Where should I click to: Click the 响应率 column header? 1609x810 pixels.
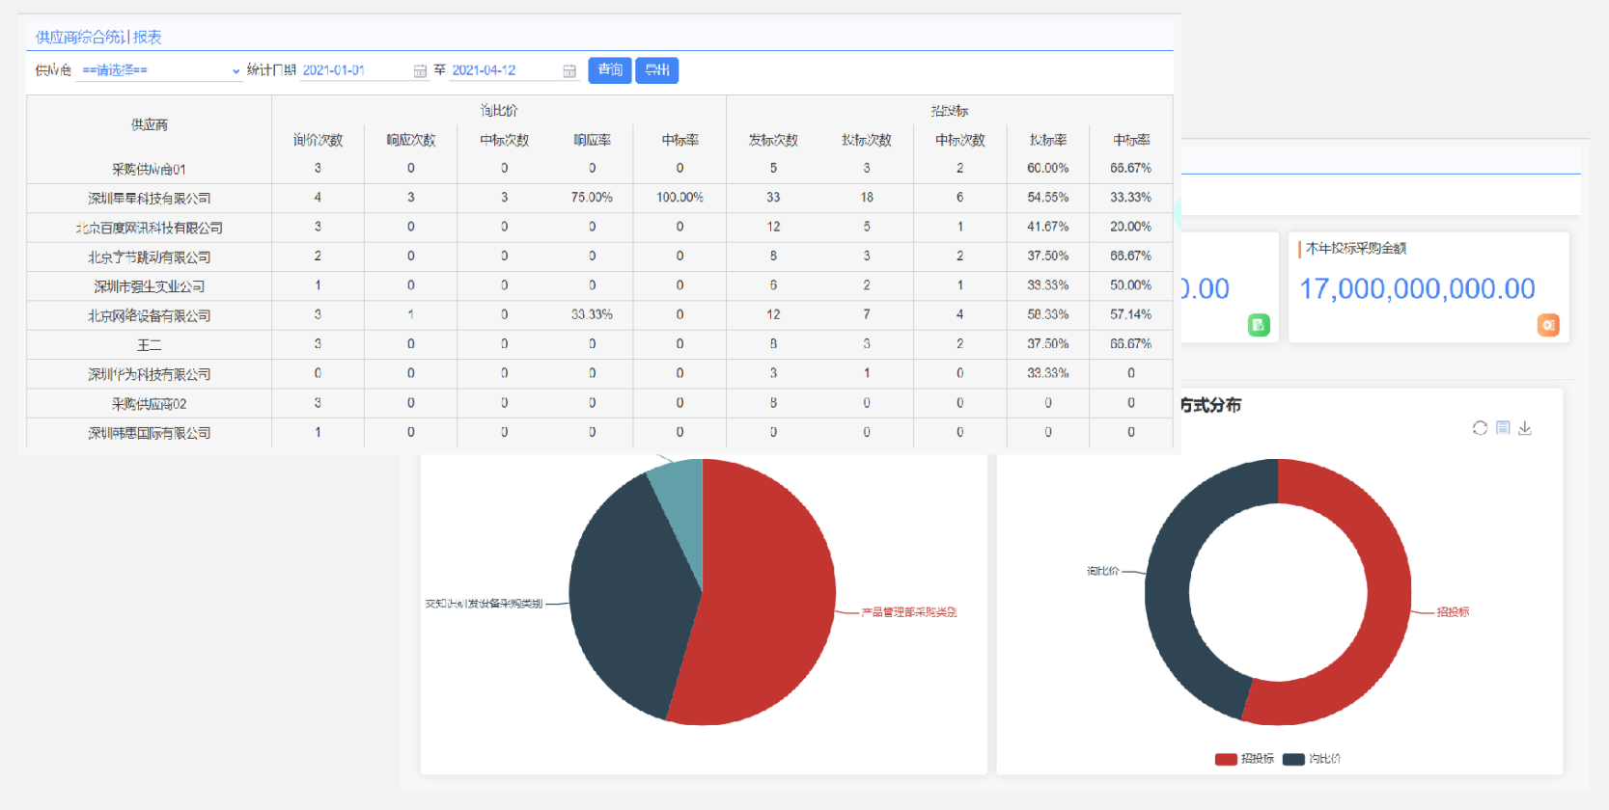tap(592, 140)
